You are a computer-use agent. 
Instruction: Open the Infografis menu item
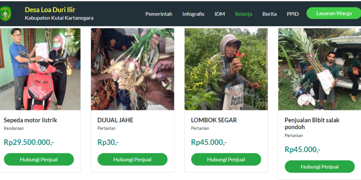(193, 14)
